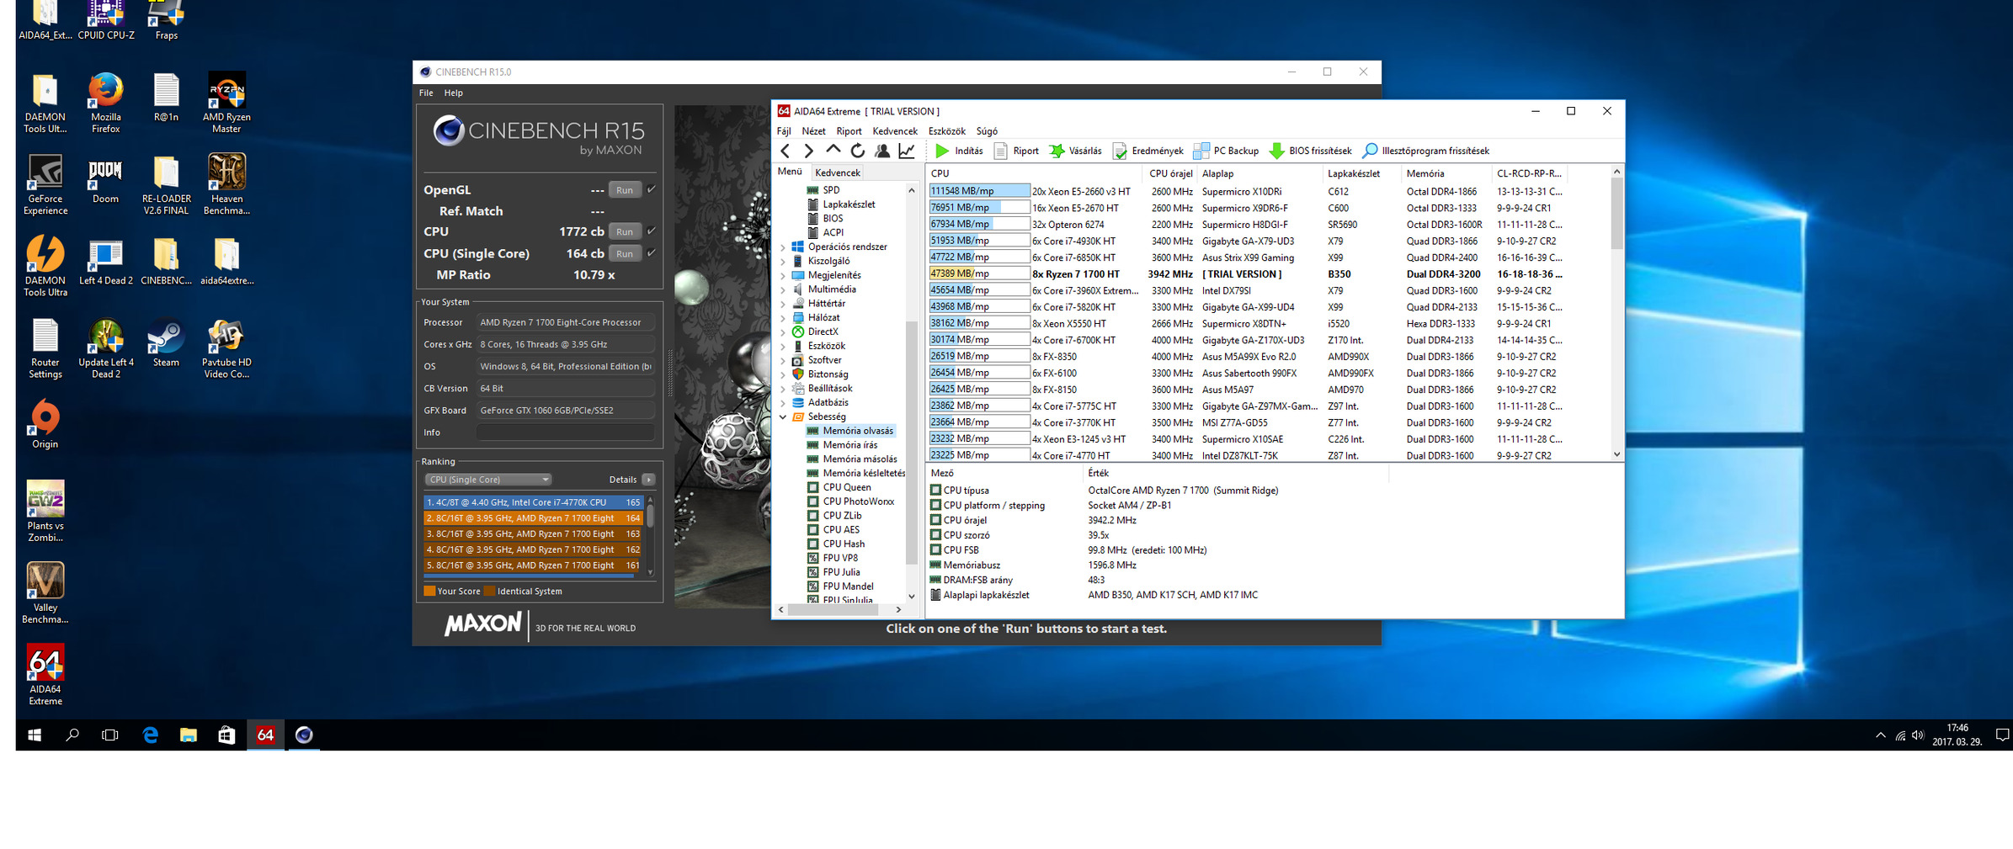The height and width of the screenshot is (849, 2013).
Task: Click AIDA64 forward navigation arrow
Action: click(x=808, y=151)
